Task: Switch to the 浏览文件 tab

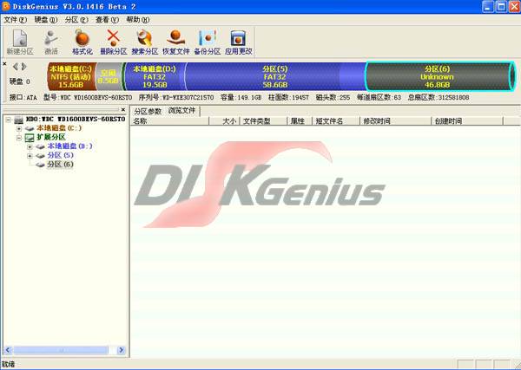Action: point(181,110)
